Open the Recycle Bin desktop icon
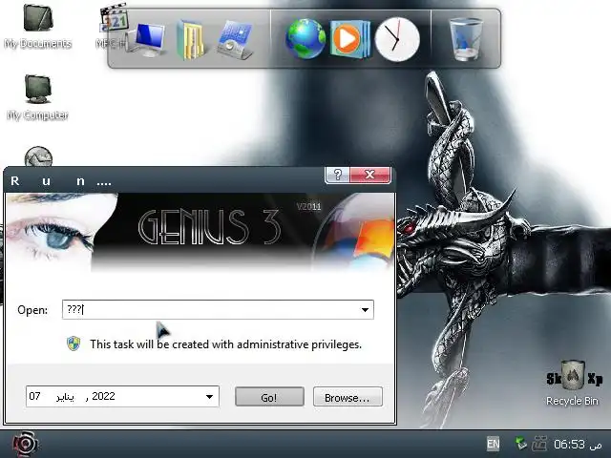This screenshot has width=611, height=458. click(572, 384)
